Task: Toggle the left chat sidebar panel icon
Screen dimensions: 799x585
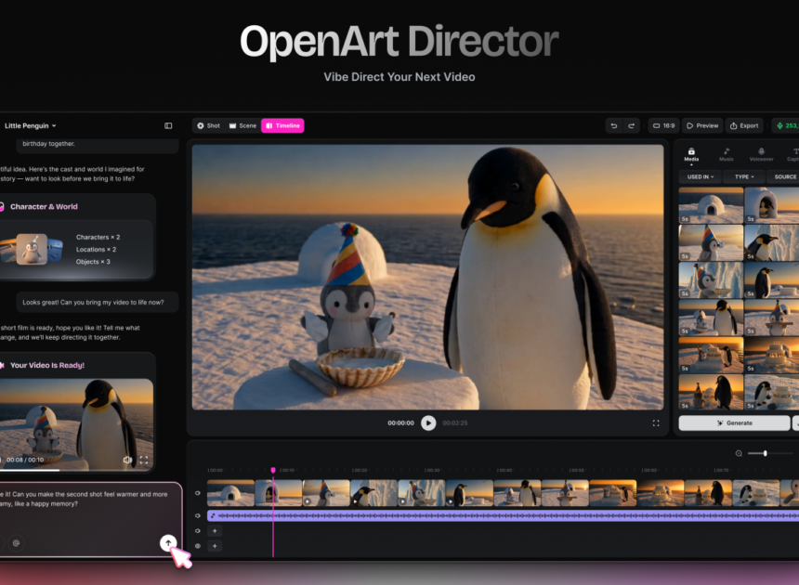Action: (168, 125)
